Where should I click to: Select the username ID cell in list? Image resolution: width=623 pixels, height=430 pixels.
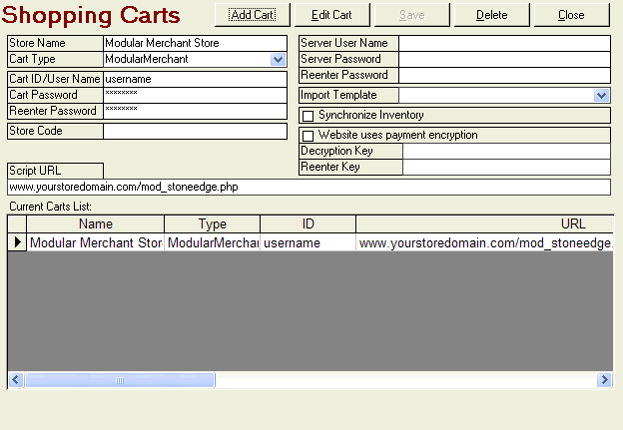pyautogui.click(x=308, y=242)
